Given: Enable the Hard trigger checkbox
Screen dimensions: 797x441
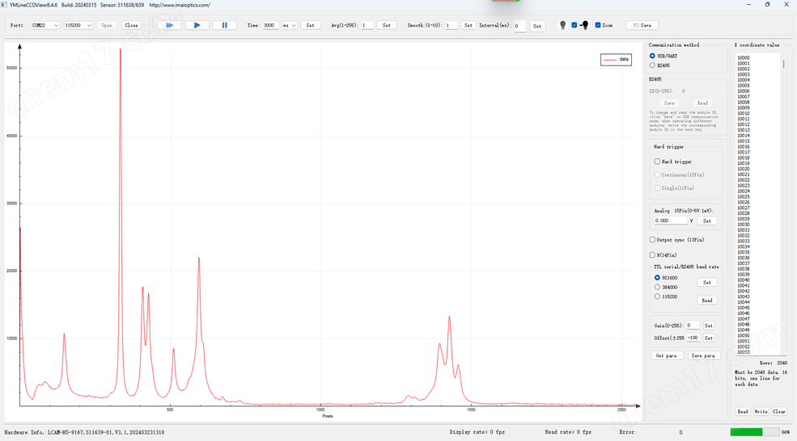Looking at the screenshot, I should click(x=658, y=162).
